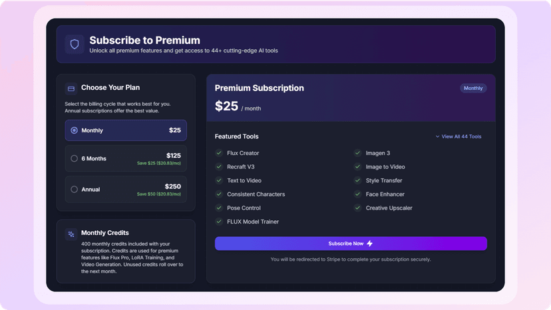This screenshot has width=551, height=310.
Task: Click the $125 six-month plan price
Action: click(x=174, y=156)
